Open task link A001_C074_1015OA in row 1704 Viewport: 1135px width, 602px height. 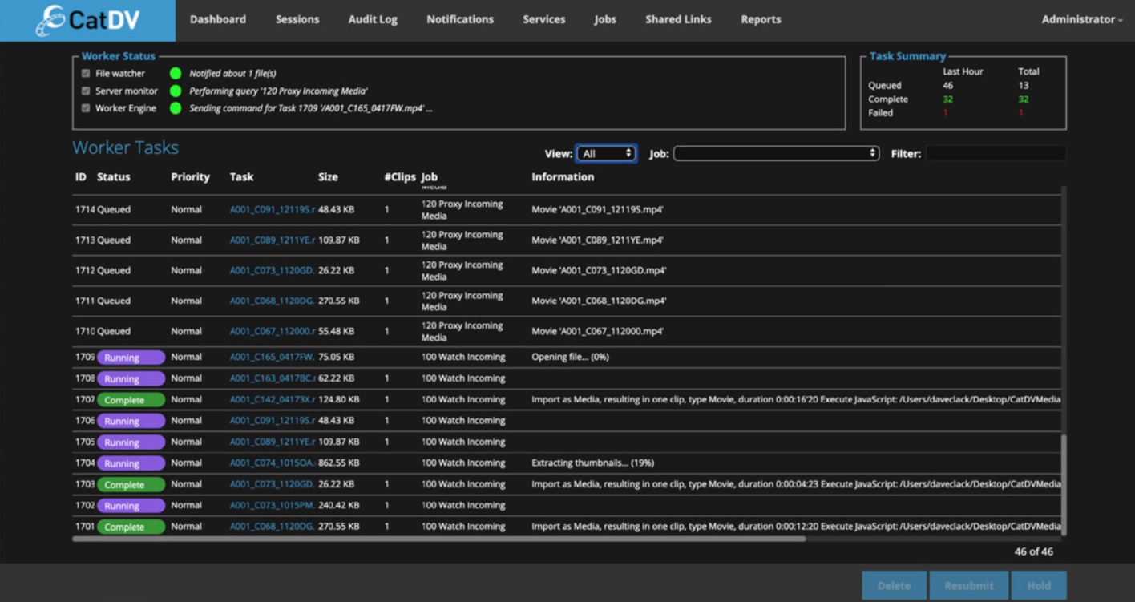coord(273,463)
